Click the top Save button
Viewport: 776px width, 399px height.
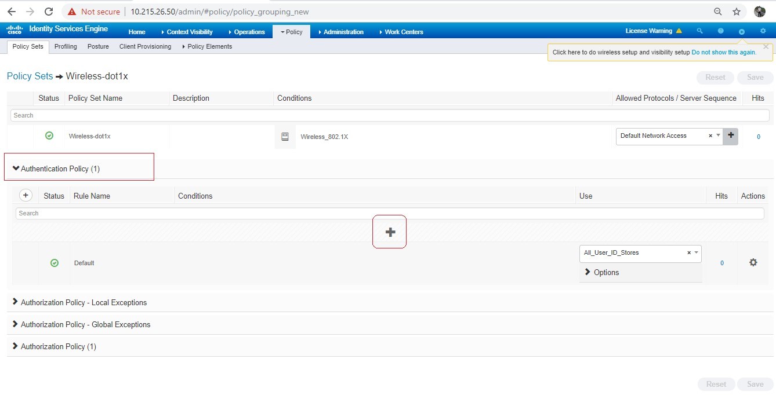(x=755, y=77)
